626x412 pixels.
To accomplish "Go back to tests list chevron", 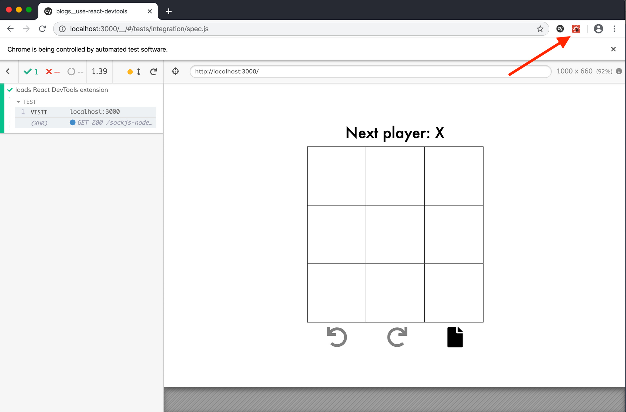I will [8, 71].
